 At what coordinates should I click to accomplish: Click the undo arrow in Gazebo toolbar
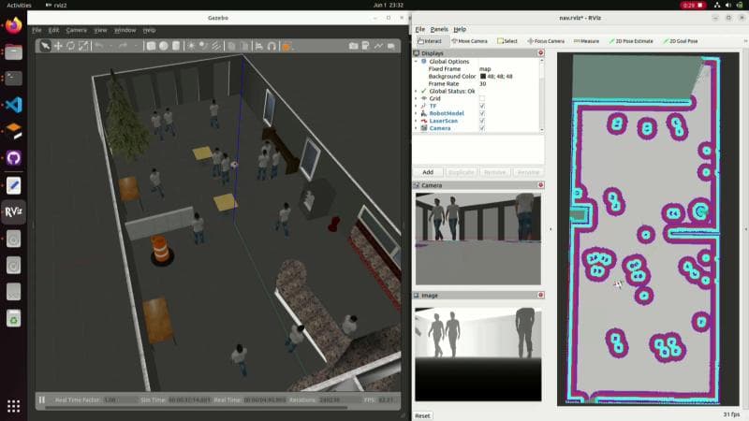99,46
